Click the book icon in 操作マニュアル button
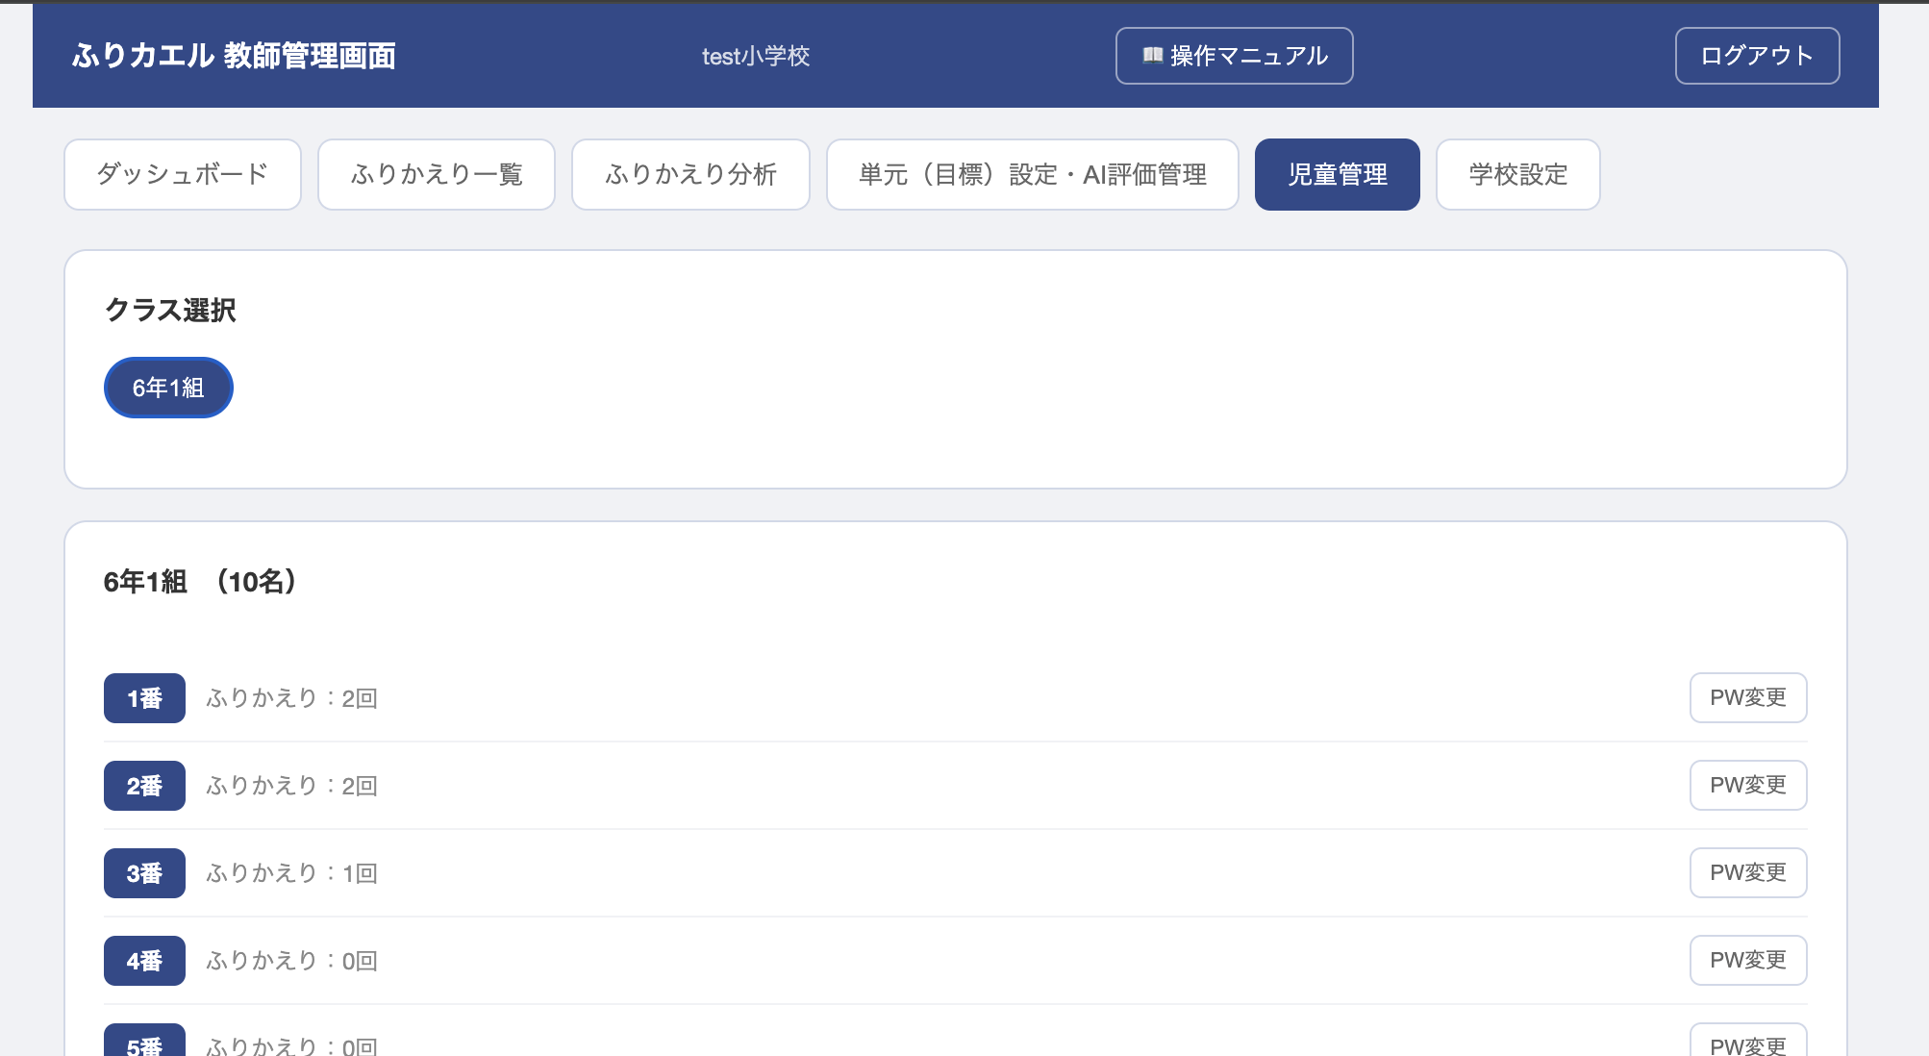The image size is (1929, 1056). click(x=1152, y=55)
